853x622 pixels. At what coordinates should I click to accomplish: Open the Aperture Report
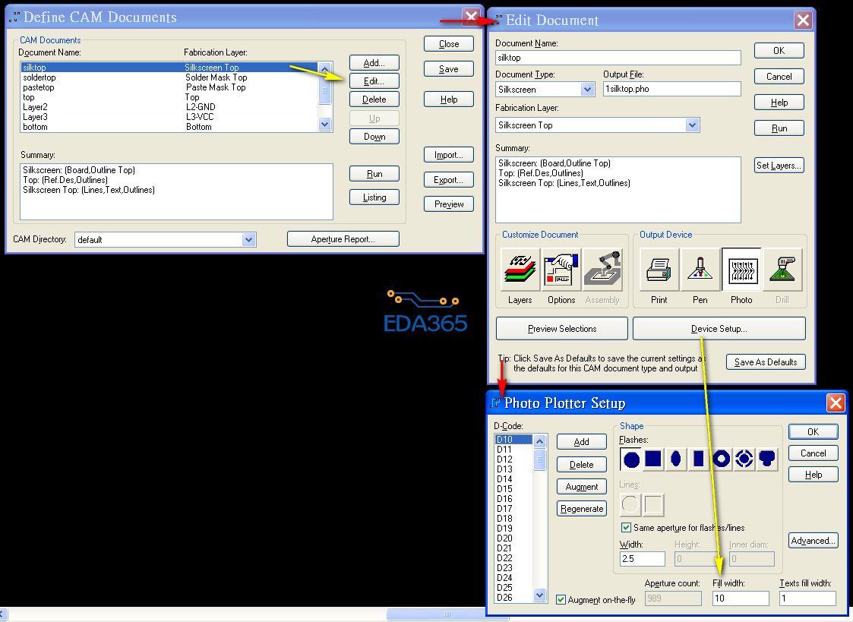(x=343, y=239)
